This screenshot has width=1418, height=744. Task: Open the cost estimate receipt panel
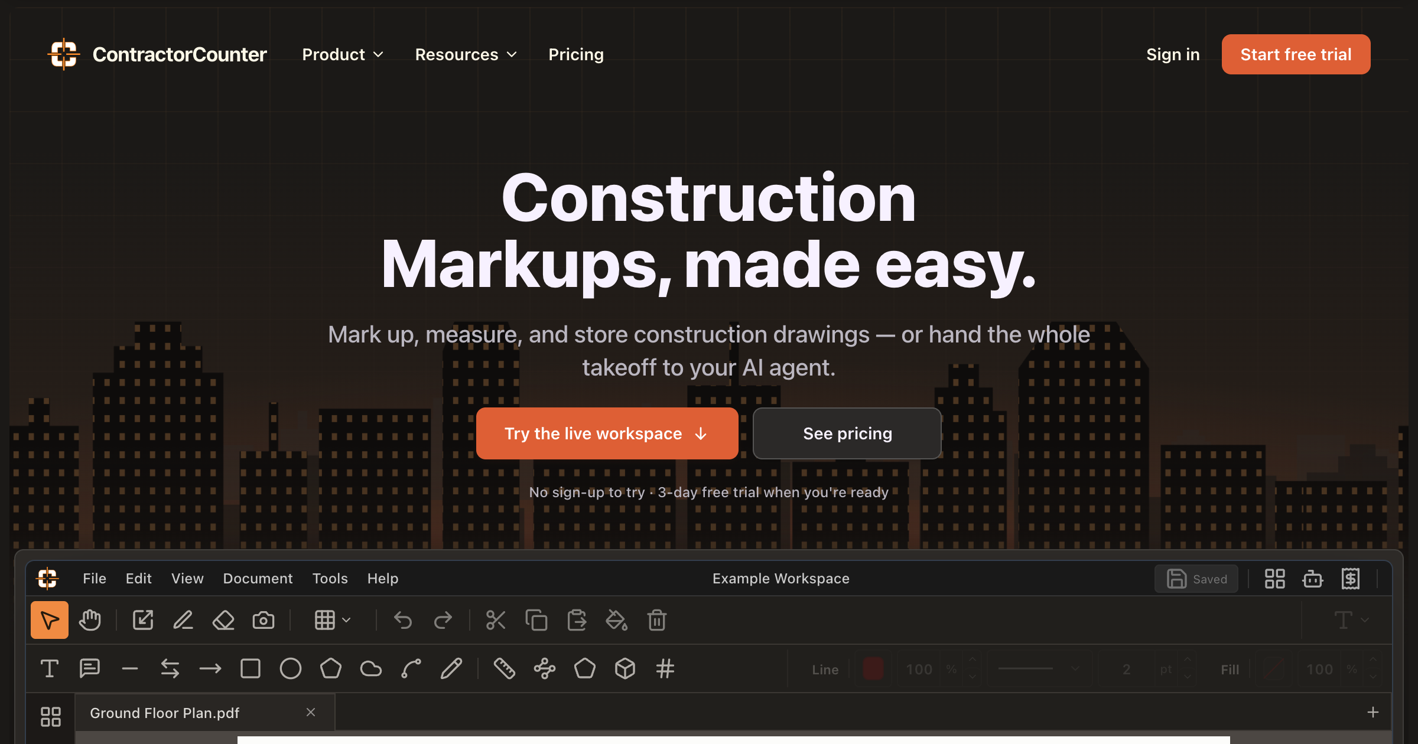pos(1351,579)
